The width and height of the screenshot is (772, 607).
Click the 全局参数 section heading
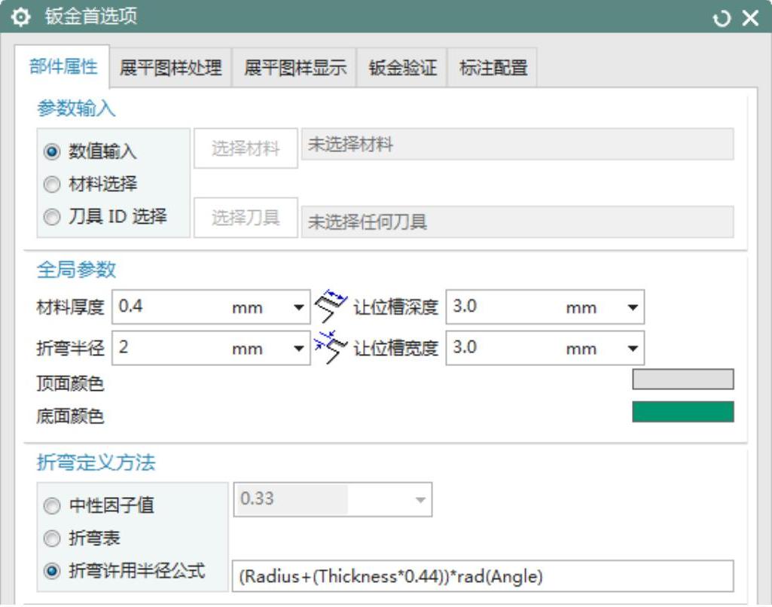76,270
